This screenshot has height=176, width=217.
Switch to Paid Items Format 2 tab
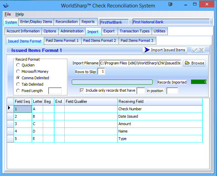pyautogui.click(x=99, y=41)
